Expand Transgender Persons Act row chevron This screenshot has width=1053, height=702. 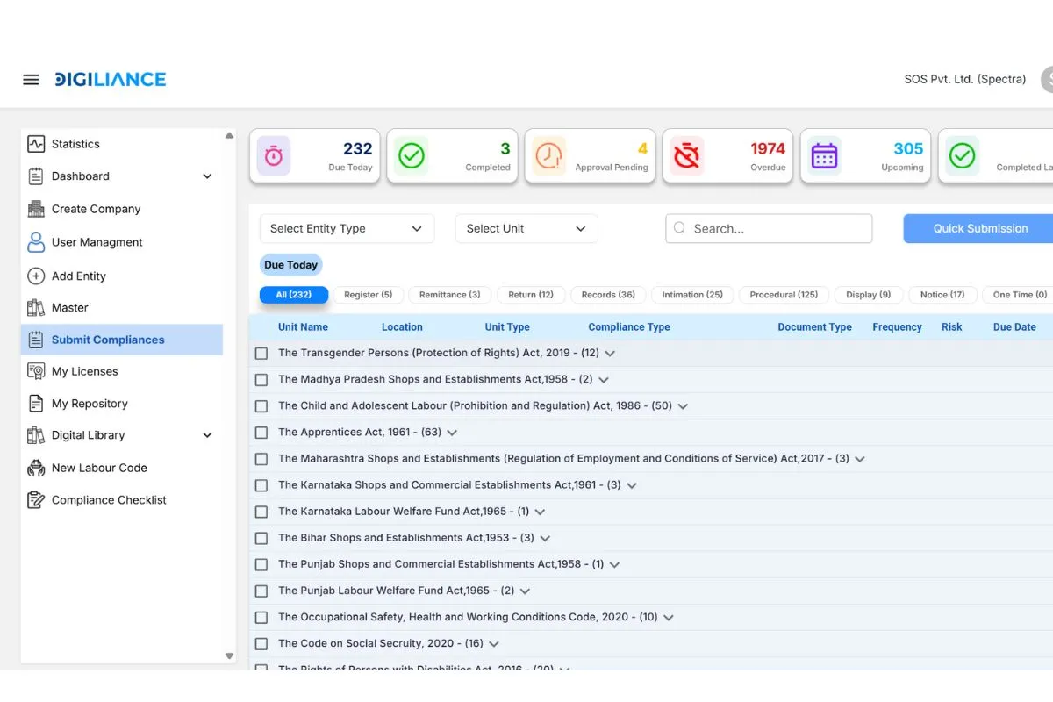[610, 354]
